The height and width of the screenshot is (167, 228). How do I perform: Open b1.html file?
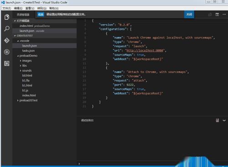tap(45, 85)
